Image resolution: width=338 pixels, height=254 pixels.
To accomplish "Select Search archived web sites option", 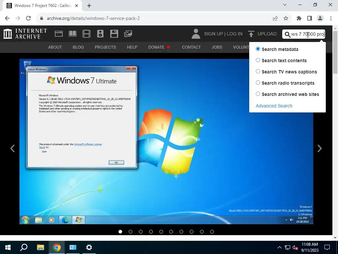I will (x=258, y=94).
